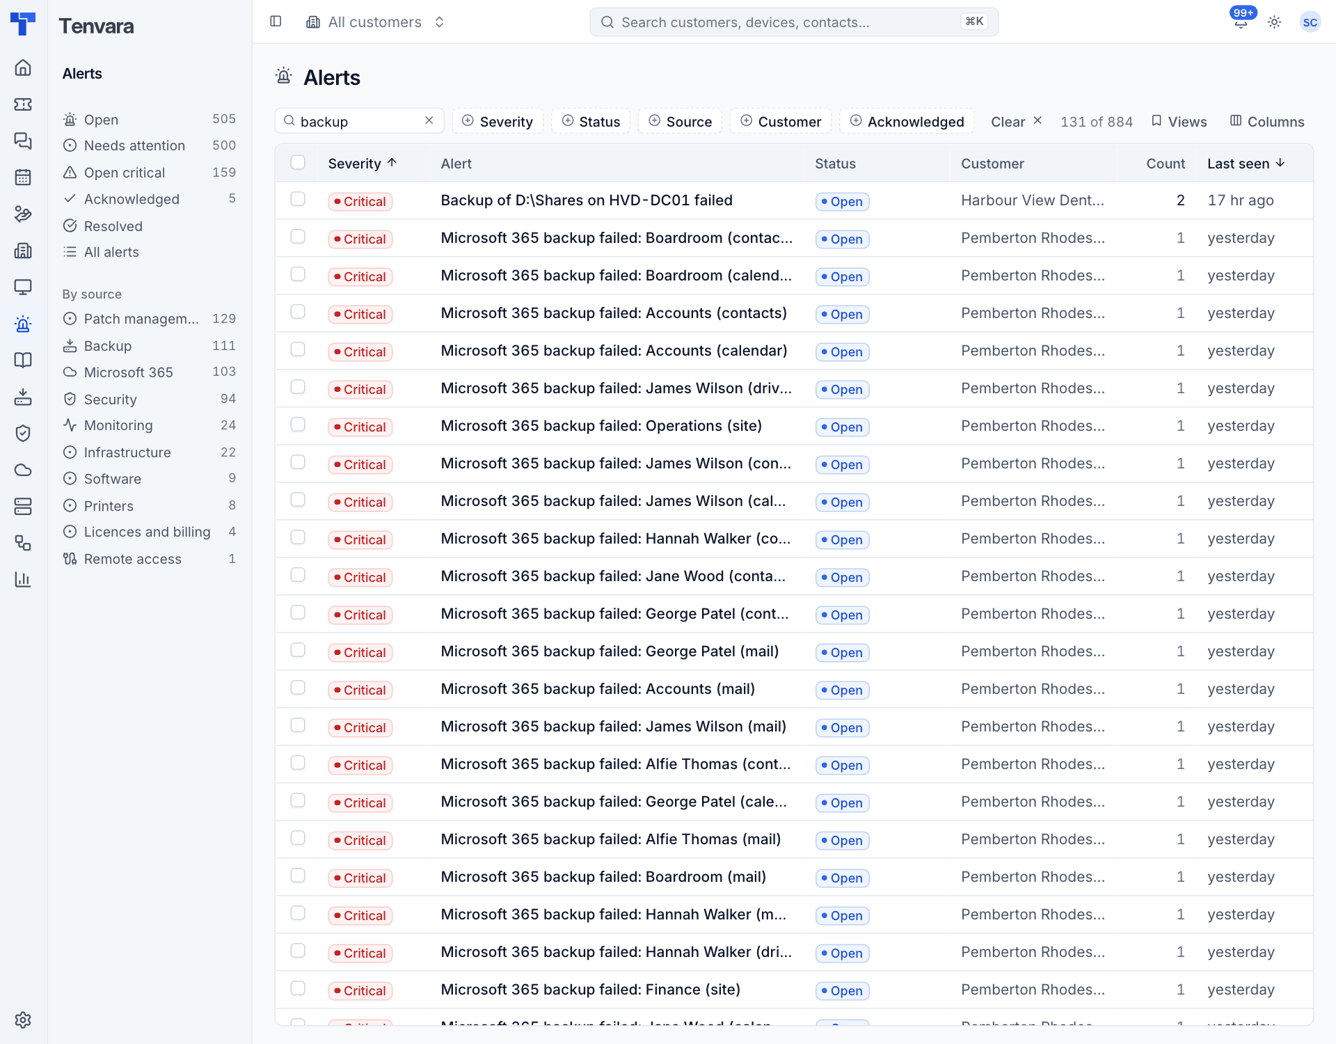Filter by Licences and billing source
Image resolution: width=1336 pixels, height=1044 pixels.
point(149,532)
